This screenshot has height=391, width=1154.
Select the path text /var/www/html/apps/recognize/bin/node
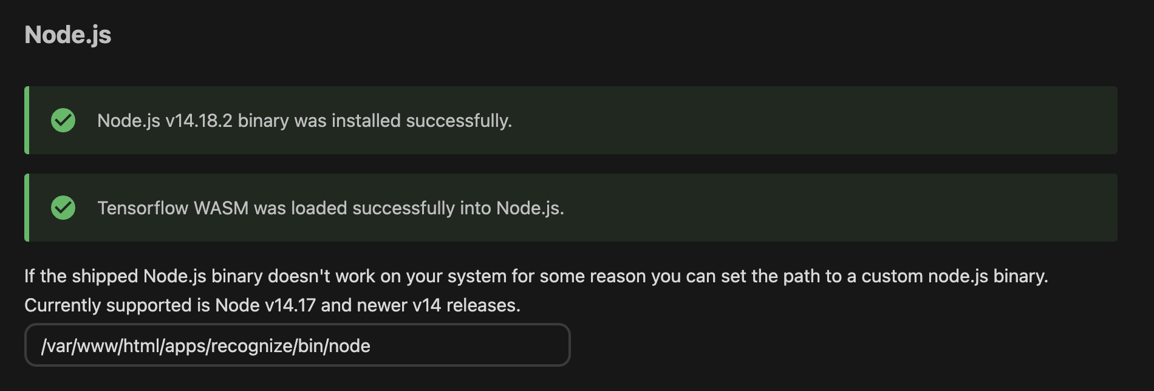coord(205,345)
